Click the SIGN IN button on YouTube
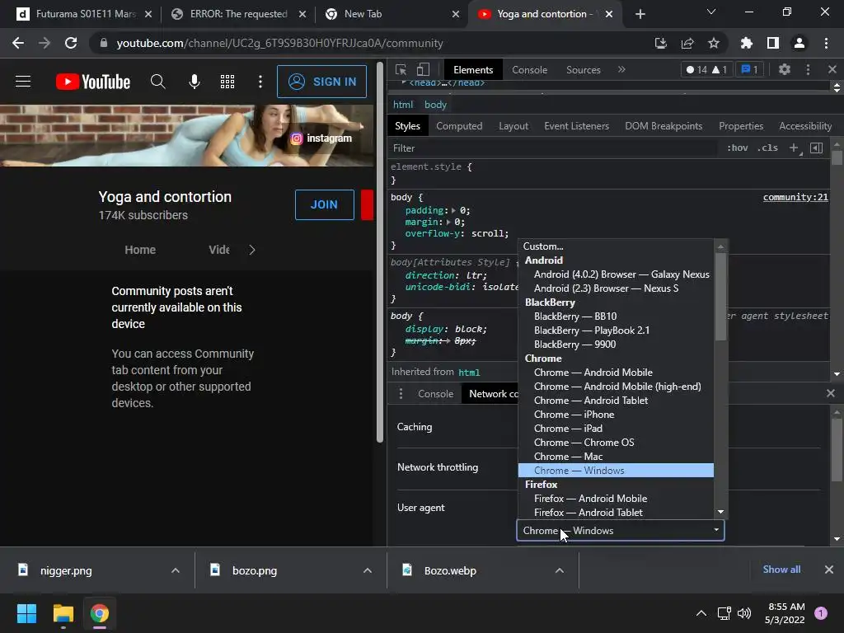The image size is (844, 633). tap(322, 82)
